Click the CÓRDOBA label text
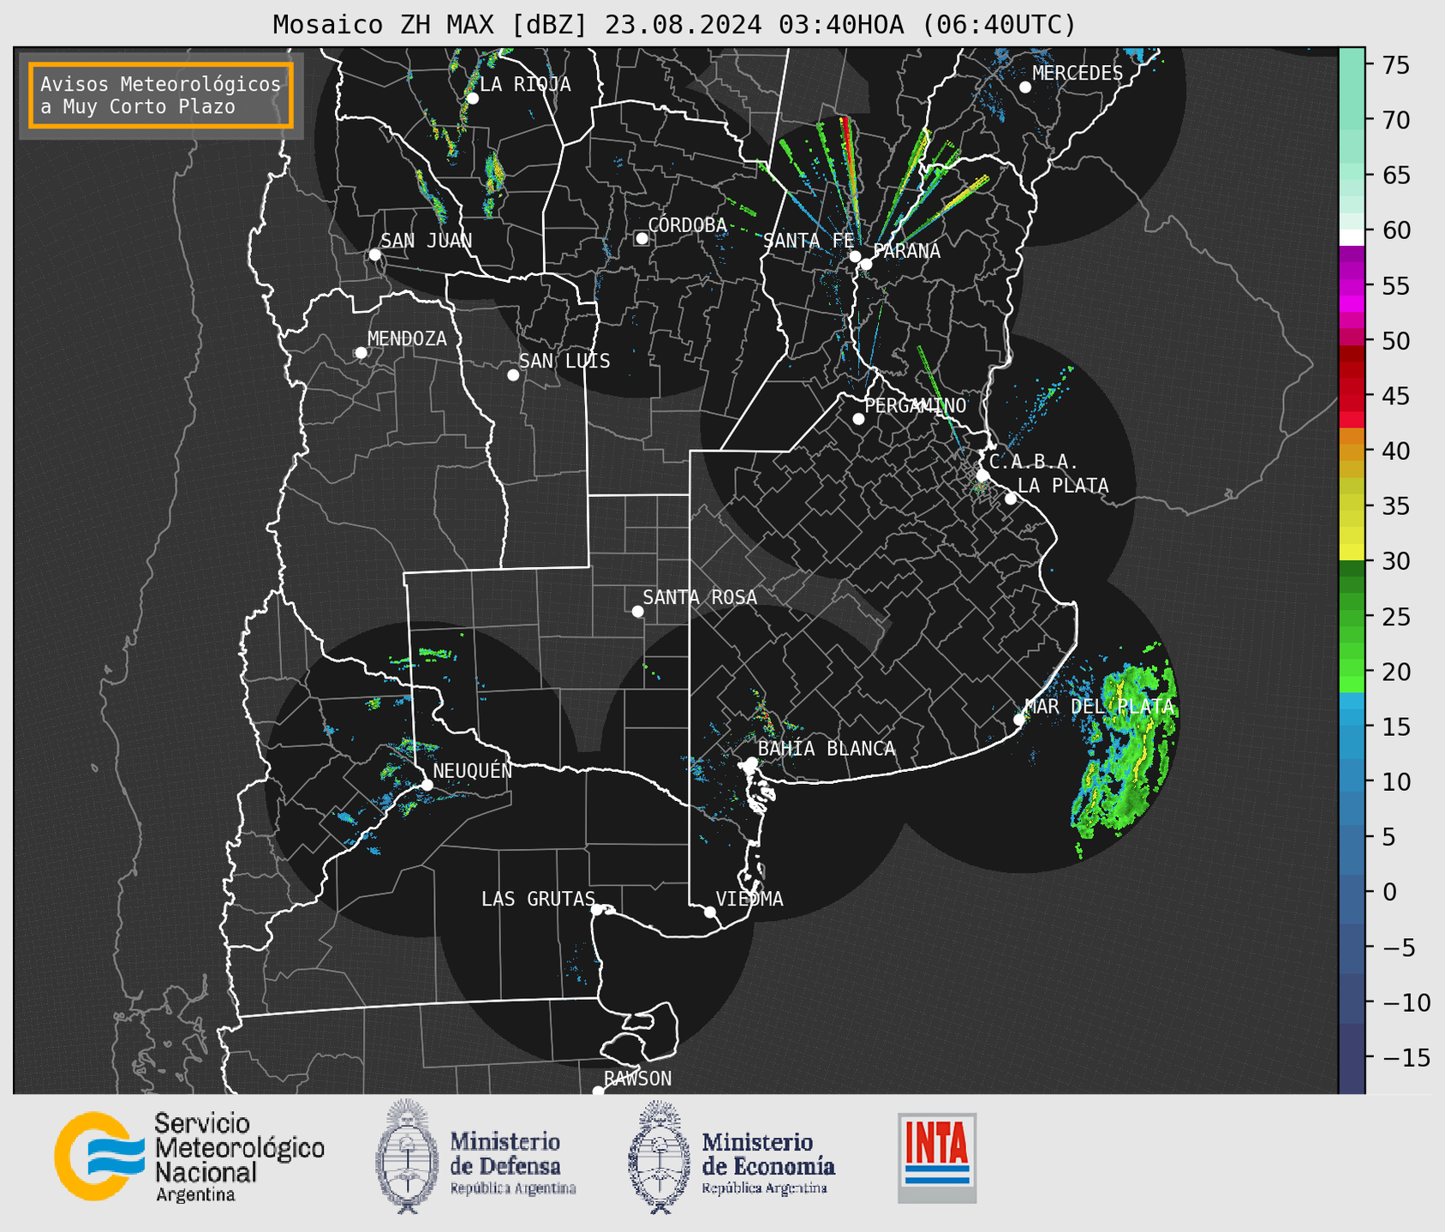The image size is (1445, 1232). [687, 224]
